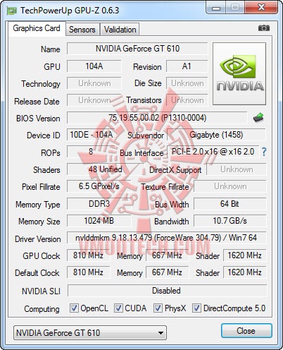Click the Name field showing GT 610
The image size is (283, 350).
[x=137, y=49]
